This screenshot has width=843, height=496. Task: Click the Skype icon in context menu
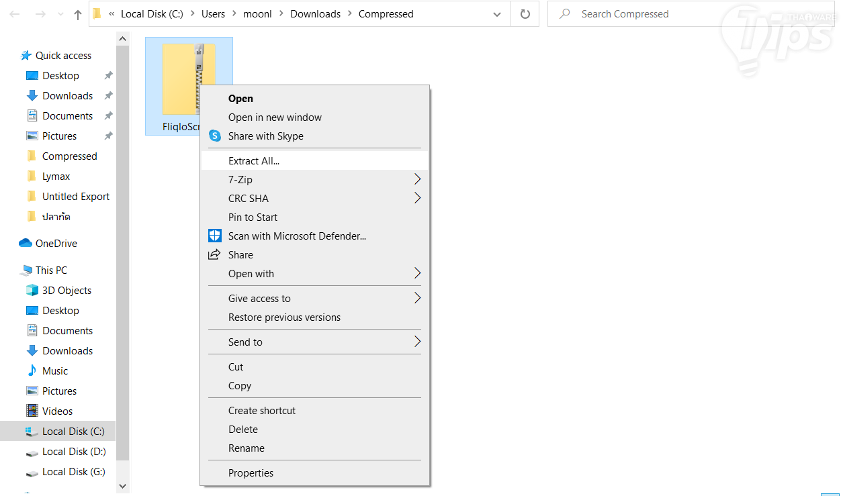pyautogui.click(x=214, y=136)
